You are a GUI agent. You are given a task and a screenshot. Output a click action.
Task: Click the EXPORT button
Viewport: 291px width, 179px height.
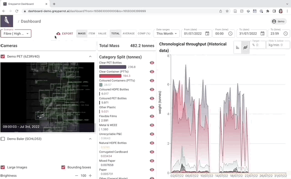click(x=65, y=34)
